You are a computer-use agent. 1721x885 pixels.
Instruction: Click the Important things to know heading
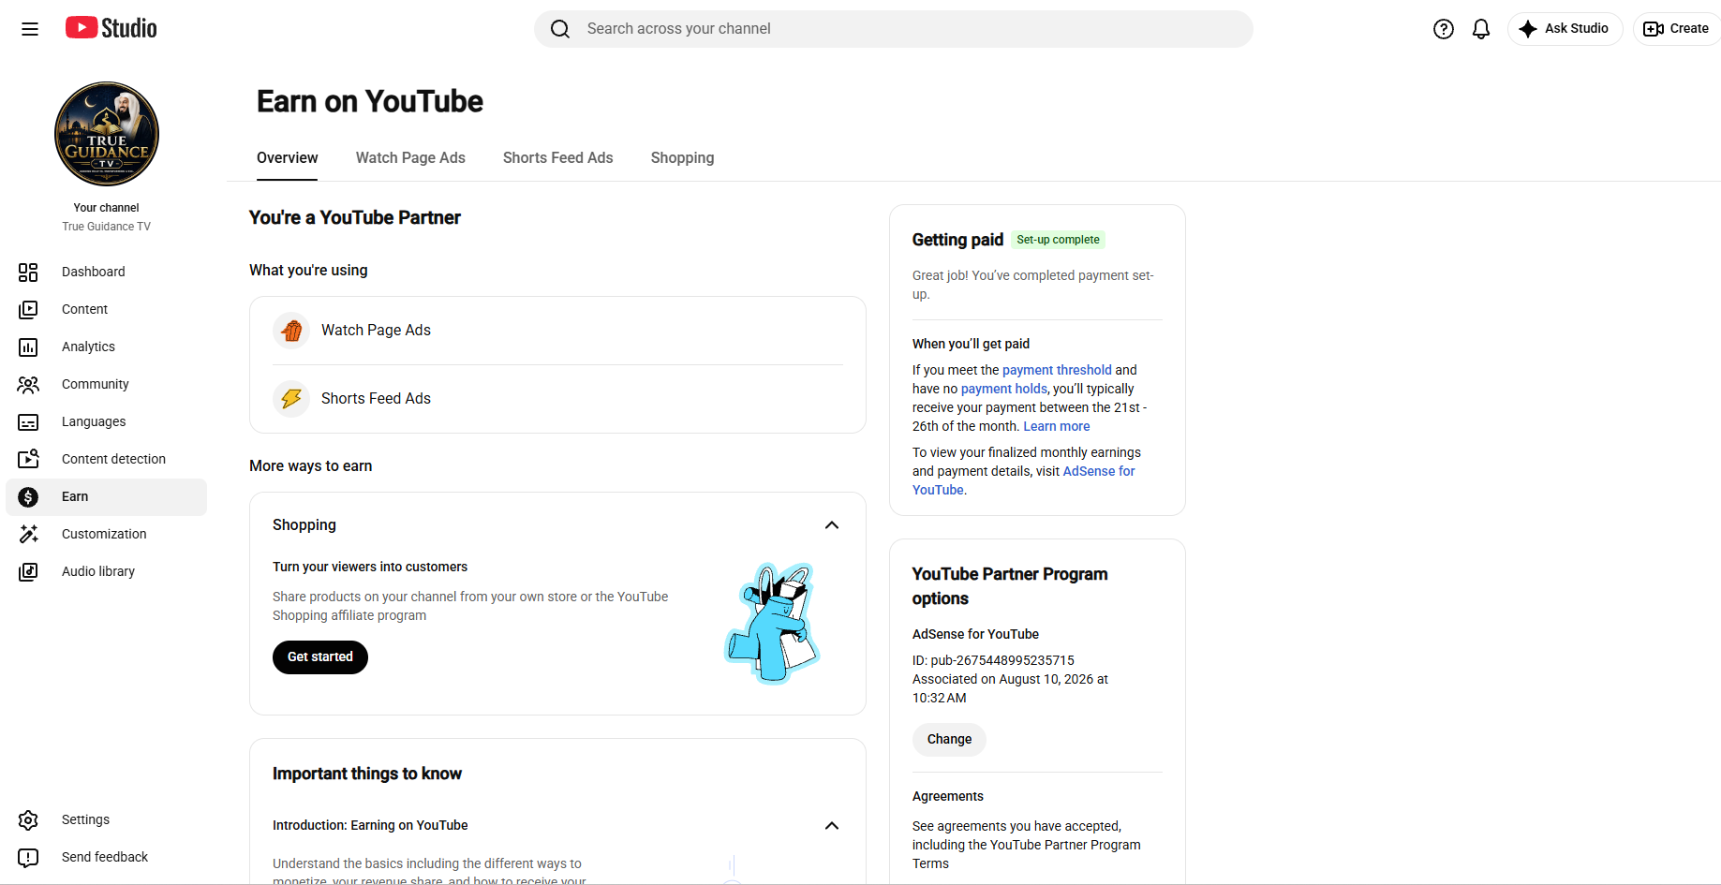(367, 774)
